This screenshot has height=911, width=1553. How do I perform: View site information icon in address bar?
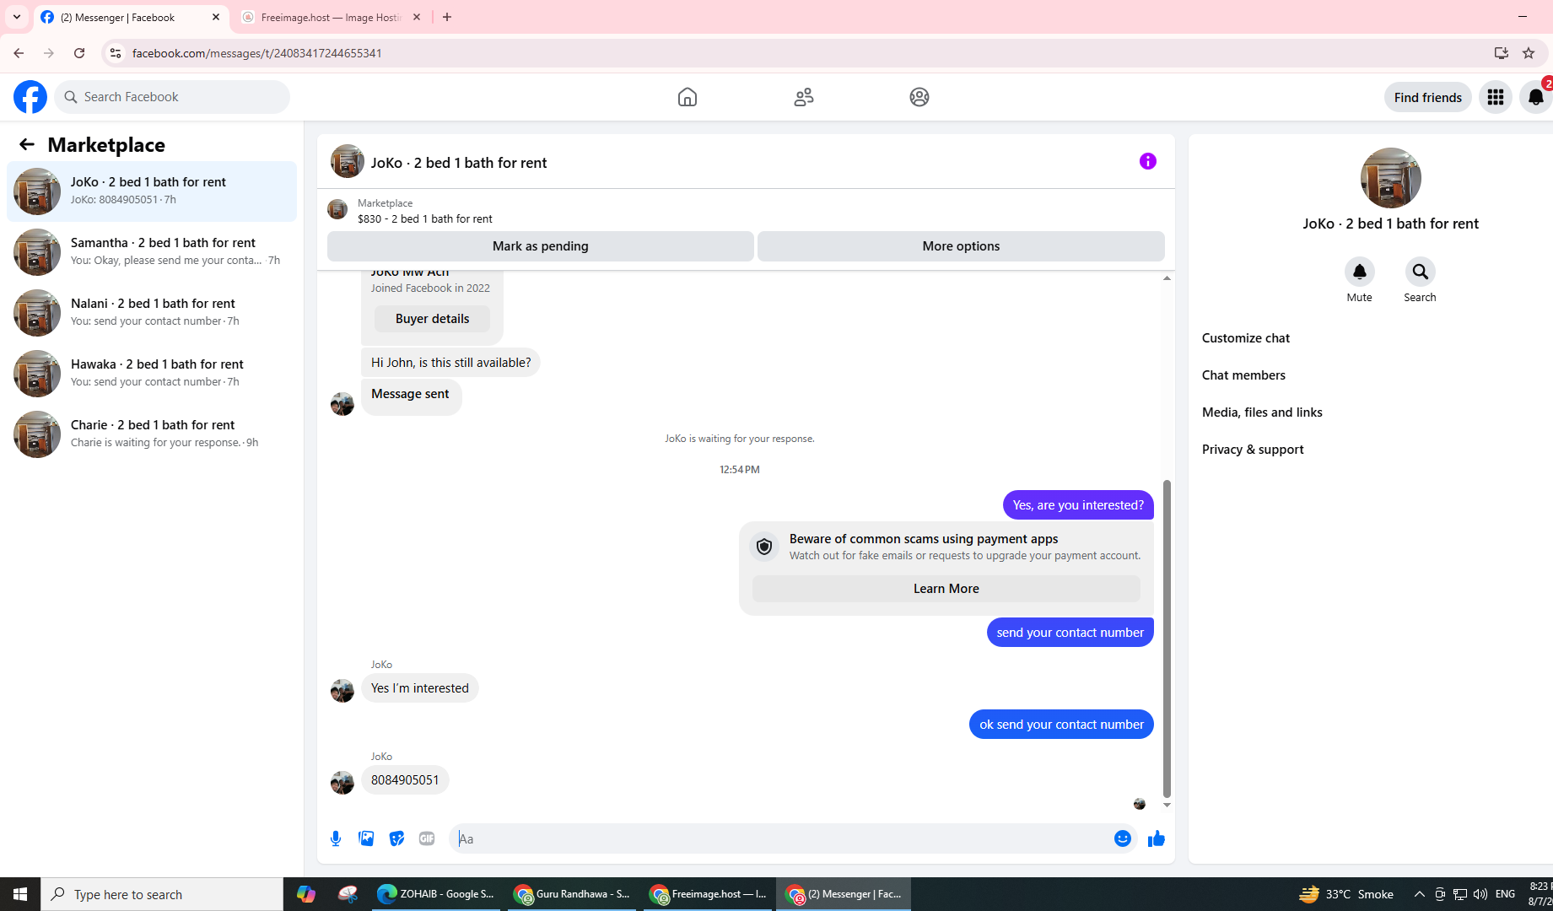[x=116, y=53]
